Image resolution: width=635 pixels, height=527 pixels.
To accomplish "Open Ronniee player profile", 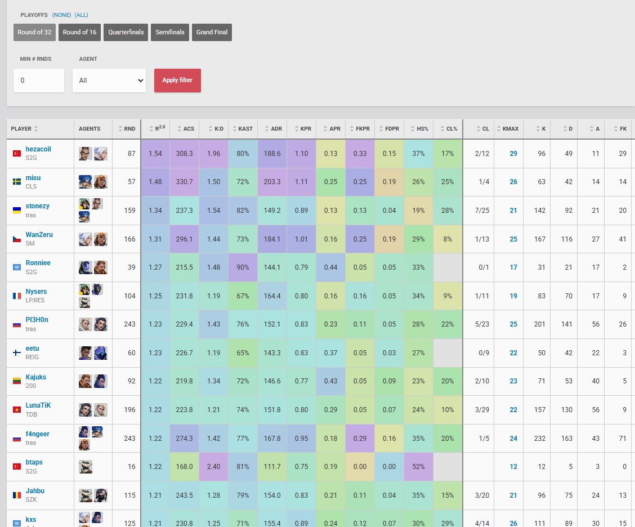I will 38,263.
